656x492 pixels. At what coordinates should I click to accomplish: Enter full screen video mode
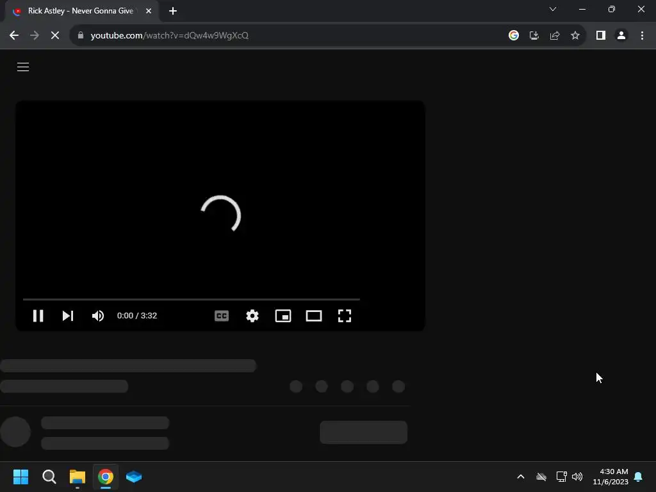[x=344, y=316]
